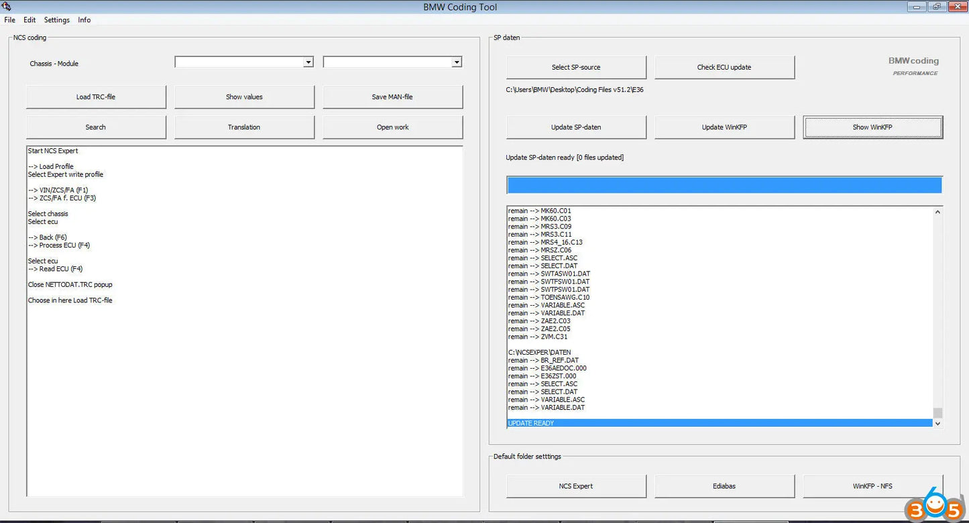Open the Info menu
Viewport: 969px width, 523px height.
(x=84, y=19)
